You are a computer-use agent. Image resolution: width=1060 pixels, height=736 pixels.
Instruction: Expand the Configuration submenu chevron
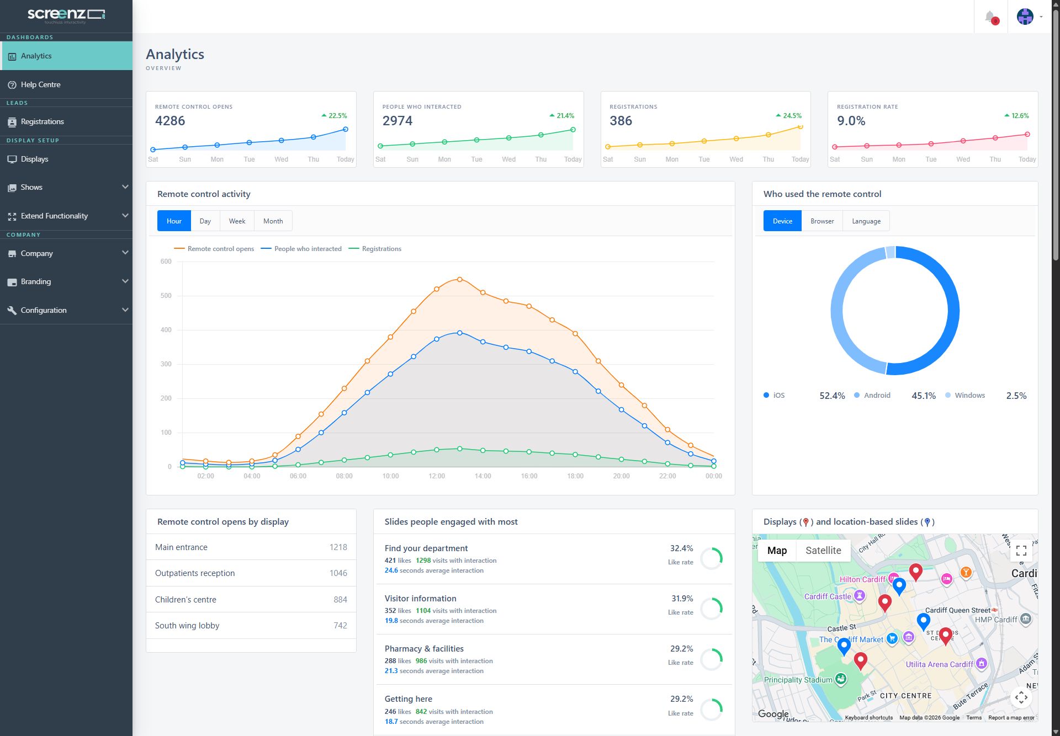pyautogui.click(x=125, y=310)
